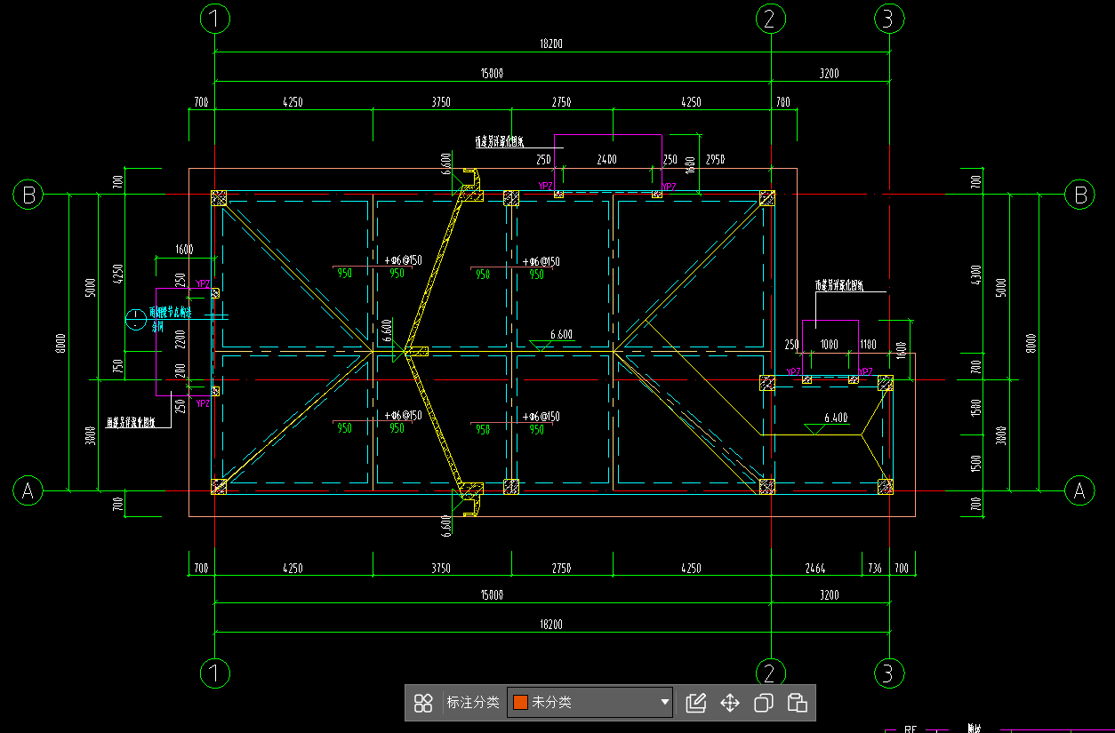The height and width of the screenshot is (733, 1115).
Task: Select the move four-arrow icon
Action: (x=729, y=703)
